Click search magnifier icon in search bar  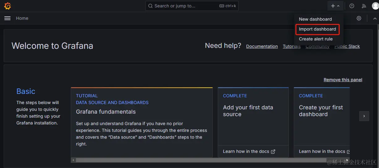coord(150,6)
